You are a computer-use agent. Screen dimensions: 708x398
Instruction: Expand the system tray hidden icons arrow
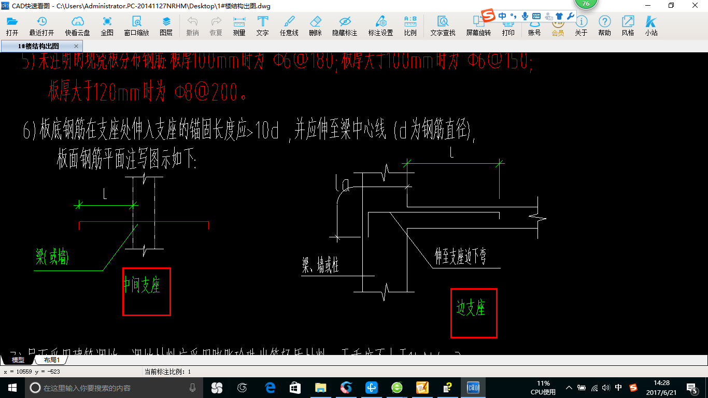point(569,388)
